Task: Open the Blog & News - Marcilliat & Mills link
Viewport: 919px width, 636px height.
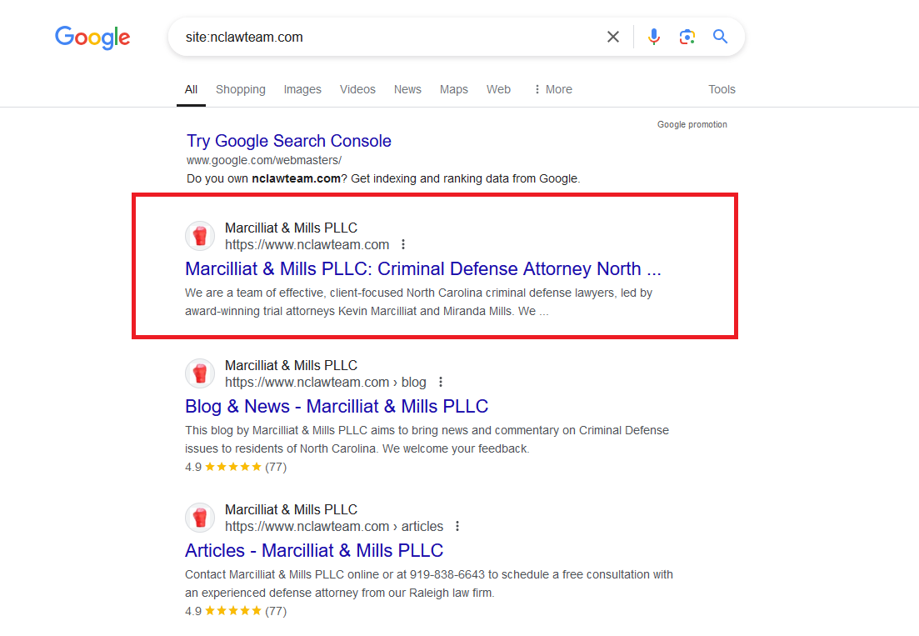Action: [x=337, y=406]
